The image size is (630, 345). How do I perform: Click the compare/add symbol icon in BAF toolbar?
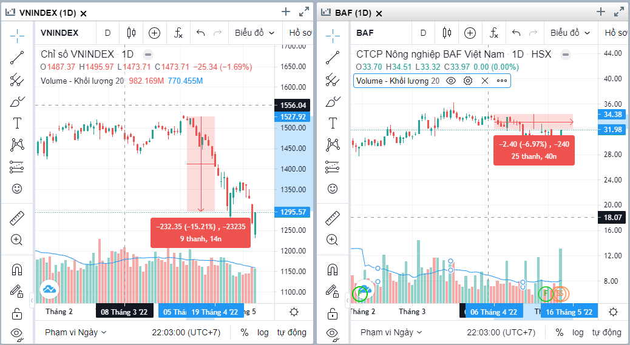pyautogui.click(x=470, y=33)
